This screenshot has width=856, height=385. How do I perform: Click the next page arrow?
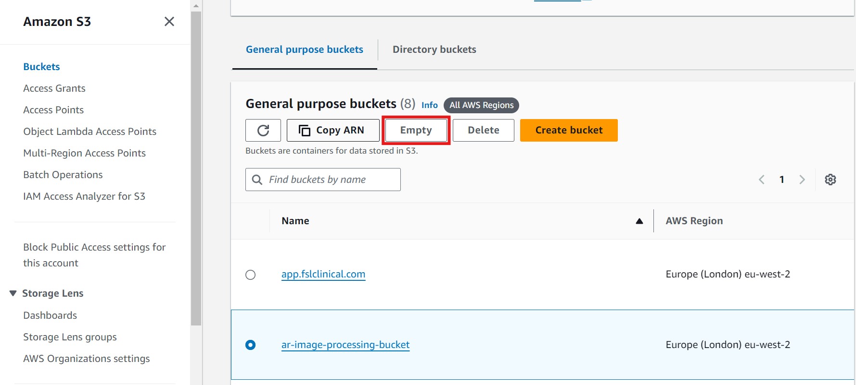pos(802,179)
